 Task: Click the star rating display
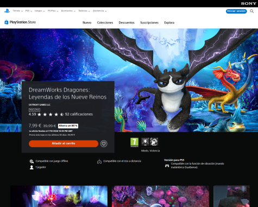(51, 114)
